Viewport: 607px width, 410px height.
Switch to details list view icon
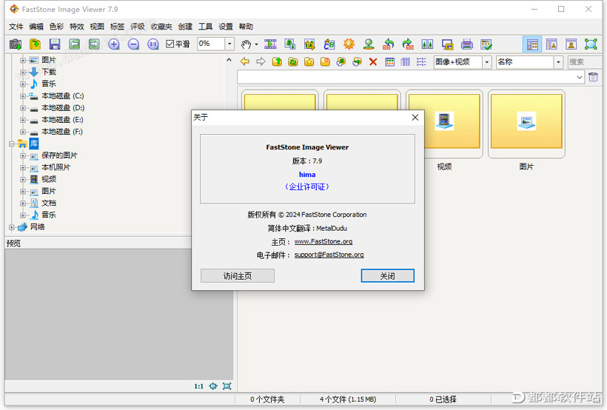pos(406,61)
